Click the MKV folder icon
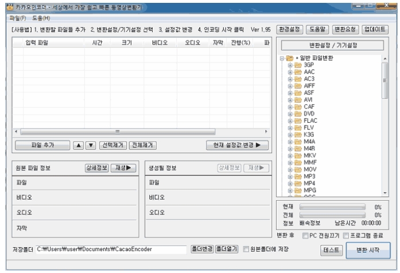Screen dimensions: 400x273 click(x=298, y=155)
